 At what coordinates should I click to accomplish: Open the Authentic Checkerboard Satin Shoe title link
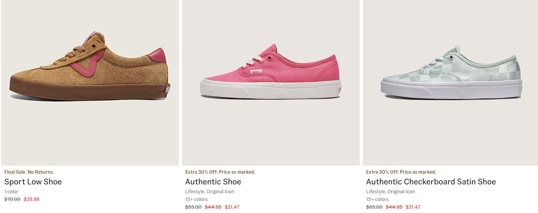coord(431,182)
